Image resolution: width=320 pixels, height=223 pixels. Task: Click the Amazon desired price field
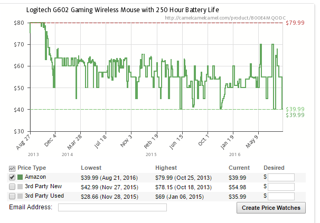tap(281, 177)
